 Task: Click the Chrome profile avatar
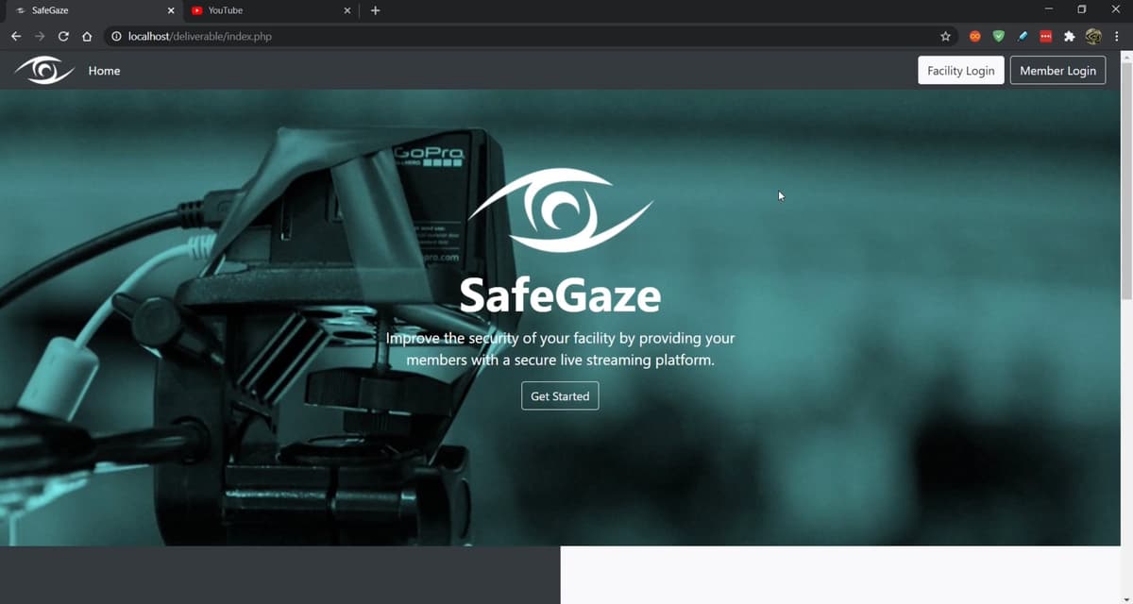click(1093, 37)
